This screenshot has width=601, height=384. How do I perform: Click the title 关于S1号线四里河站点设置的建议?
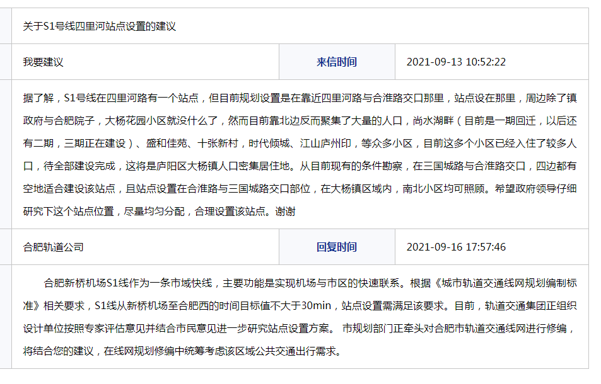point(99,26)
